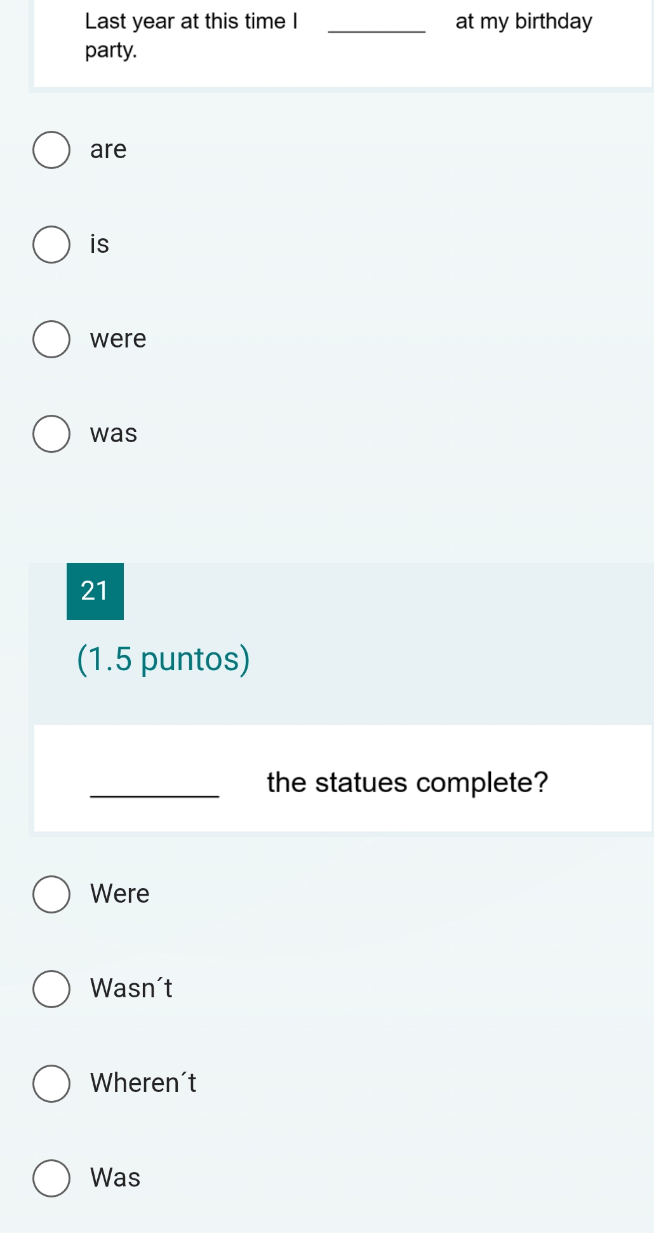Click the lowercase 'was' answer label text
The width and height of the screenshot is (654, 1233).
tap(114, 433)
